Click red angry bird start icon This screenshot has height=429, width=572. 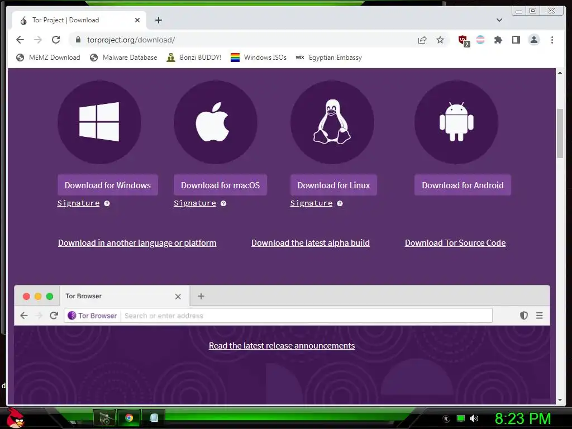(16, 418)
